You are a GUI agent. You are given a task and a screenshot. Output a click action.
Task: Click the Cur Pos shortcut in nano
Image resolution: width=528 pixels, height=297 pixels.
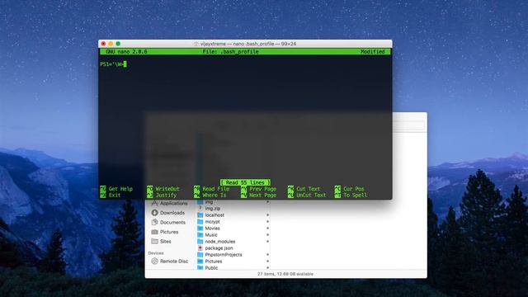pyautogui.click(x=350, y=189)
